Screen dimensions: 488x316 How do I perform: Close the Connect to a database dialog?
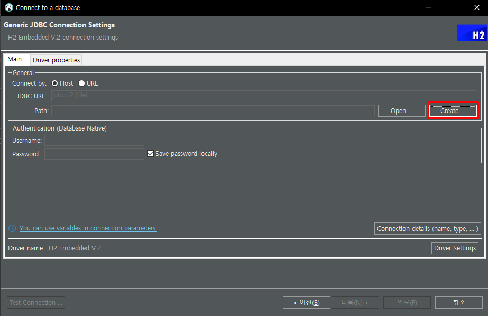coord(476,7)
